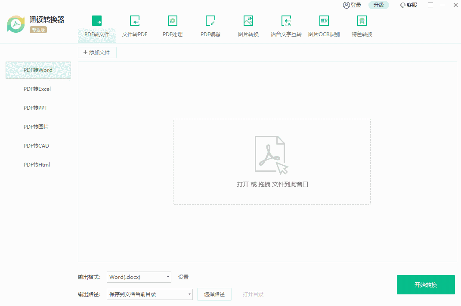The height and width of the screenshot is (306, 461).
Task: Click 添加文件 to add a file
Action: pos(97,52)
